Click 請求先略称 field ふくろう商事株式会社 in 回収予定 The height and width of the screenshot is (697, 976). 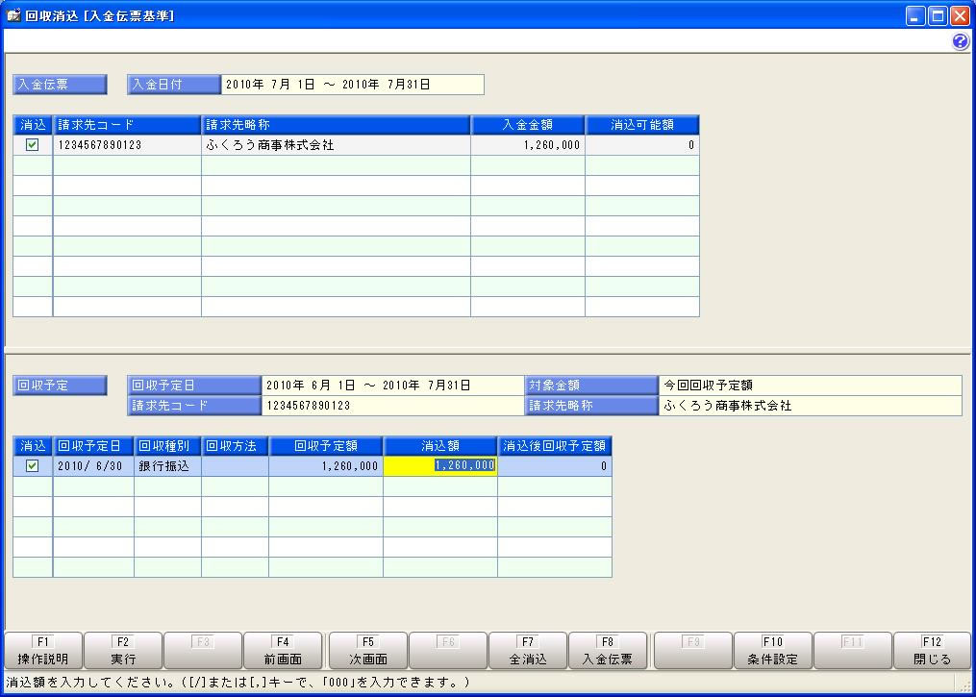[811, 406]
